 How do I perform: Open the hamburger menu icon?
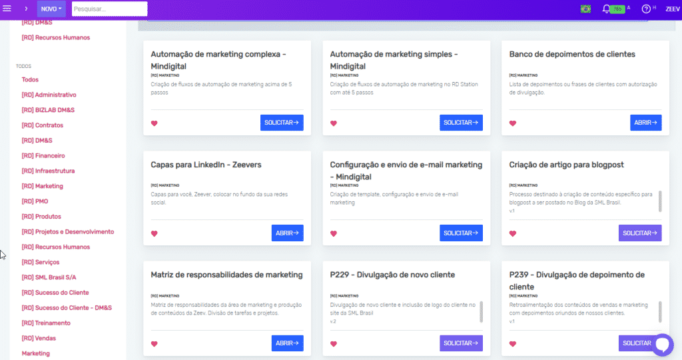point(7,9)
